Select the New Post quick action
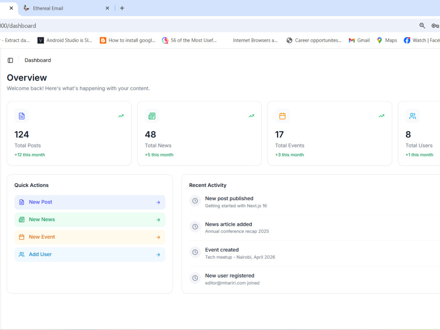This screenshot has width=440, height=330. coord(90,202)
